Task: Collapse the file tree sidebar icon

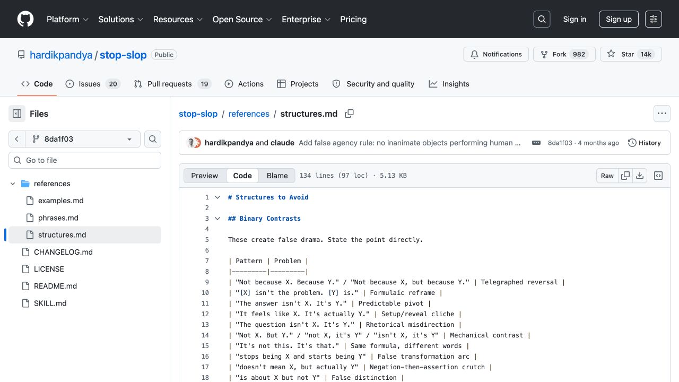Action: [x=17, y=114]
